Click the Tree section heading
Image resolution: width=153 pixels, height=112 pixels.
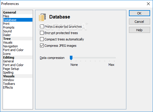18,39
